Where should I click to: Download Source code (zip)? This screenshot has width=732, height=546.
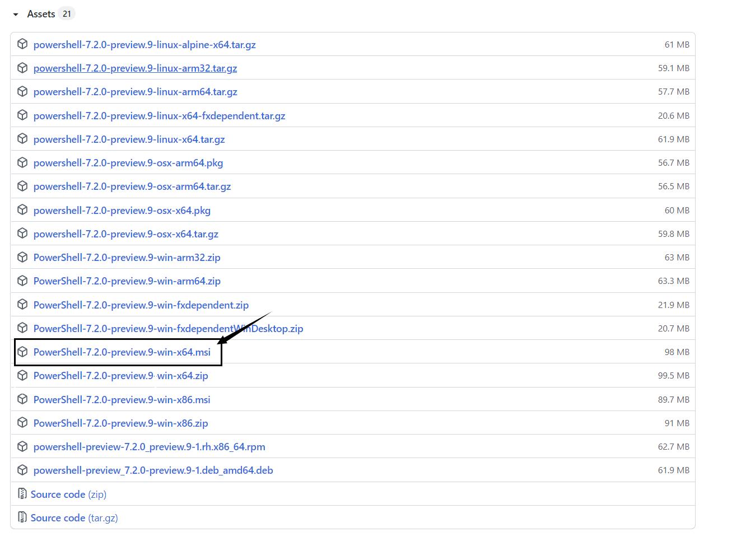pyautogui.click(x=68, y=494)
